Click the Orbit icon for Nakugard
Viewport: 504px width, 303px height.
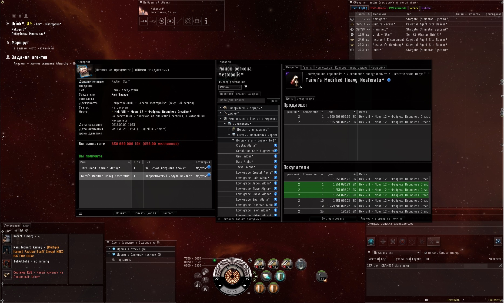[170, 21]
